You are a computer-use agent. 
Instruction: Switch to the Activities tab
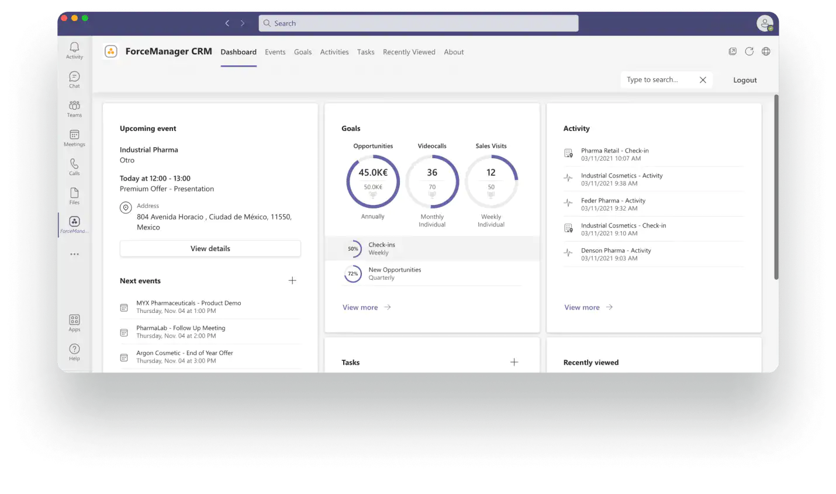[x=334, y=52]
